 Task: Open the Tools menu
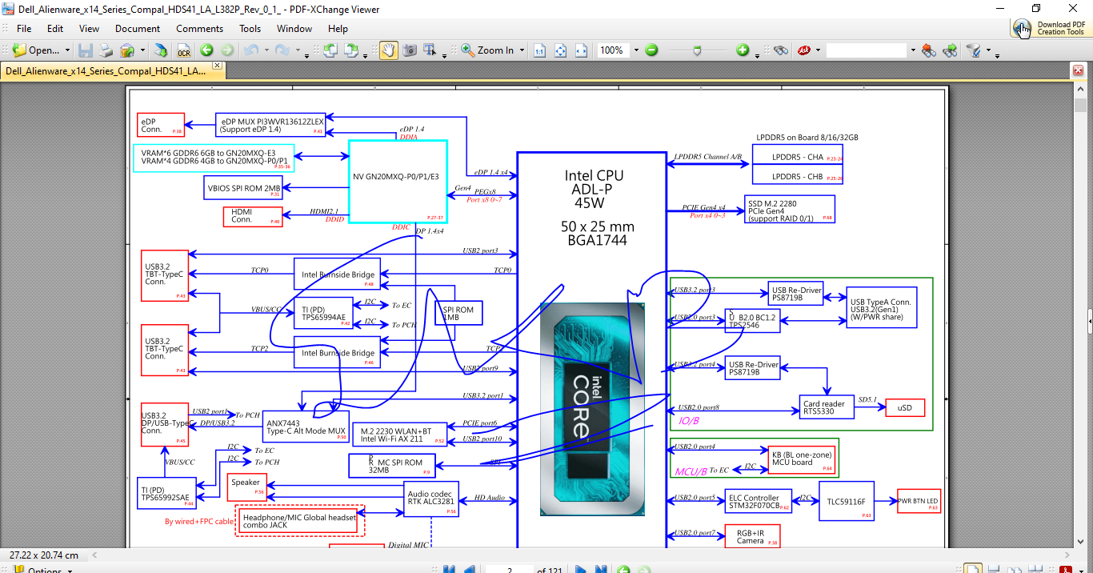(x=250, y=28)
